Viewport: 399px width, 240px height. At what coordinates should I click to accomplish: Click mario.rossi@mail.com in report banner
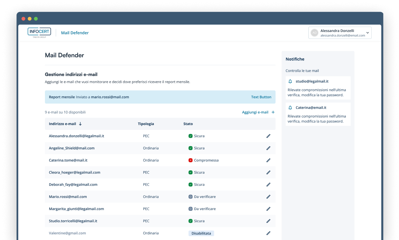(x=110, y=97)
